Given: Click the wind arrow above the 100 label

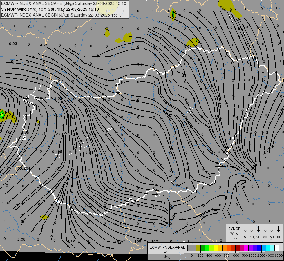Looking at the screenshot, I should tap(278, 229).
